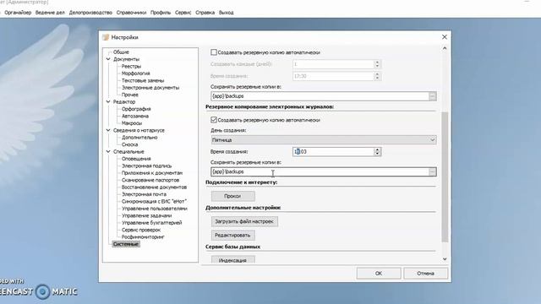Select Сведения о нотариусе tree item
The image size is (541, 304).
139,130
